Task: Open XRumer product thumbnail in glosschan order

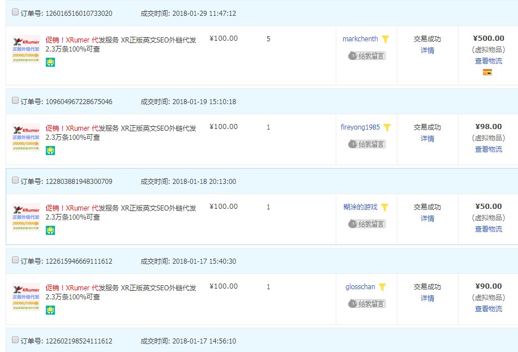Action: point(26,297)
